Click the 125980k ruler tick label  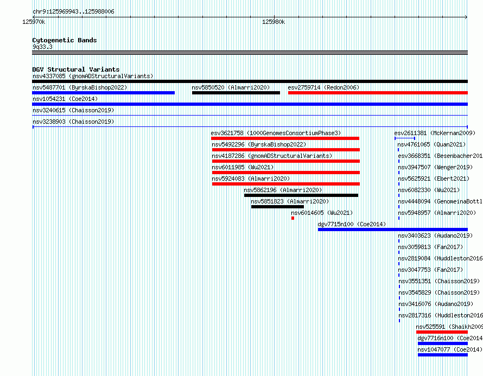[x=274, y=22]
